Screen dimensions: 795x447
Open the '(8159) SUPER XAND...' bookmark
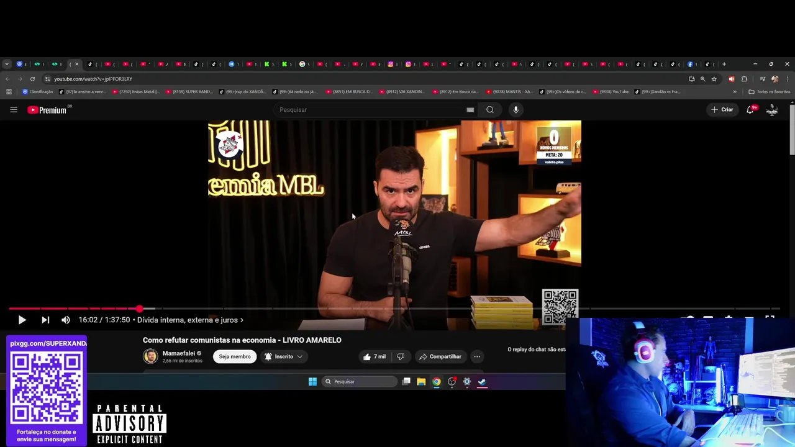189,92
